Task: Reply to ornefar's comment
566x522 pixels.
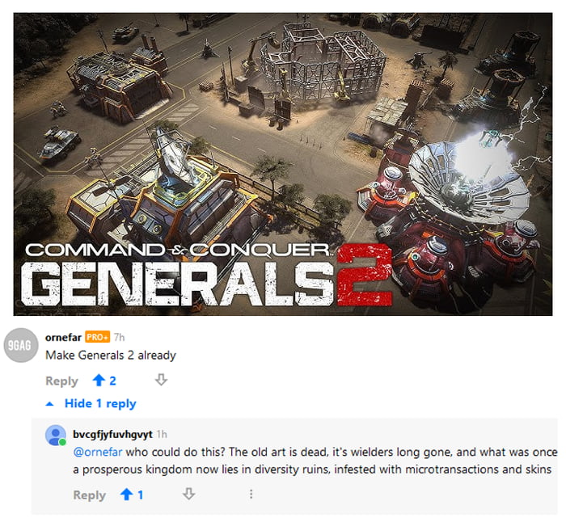Action: (x=61, y=381)
